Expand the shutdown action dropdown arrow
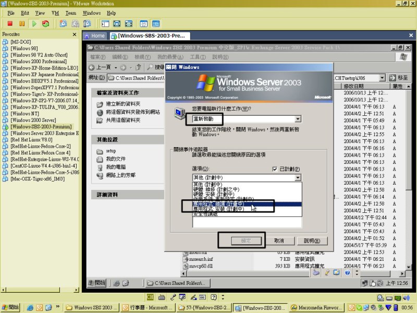This screenshot has height=313, width=417. (x=298, y=119)
